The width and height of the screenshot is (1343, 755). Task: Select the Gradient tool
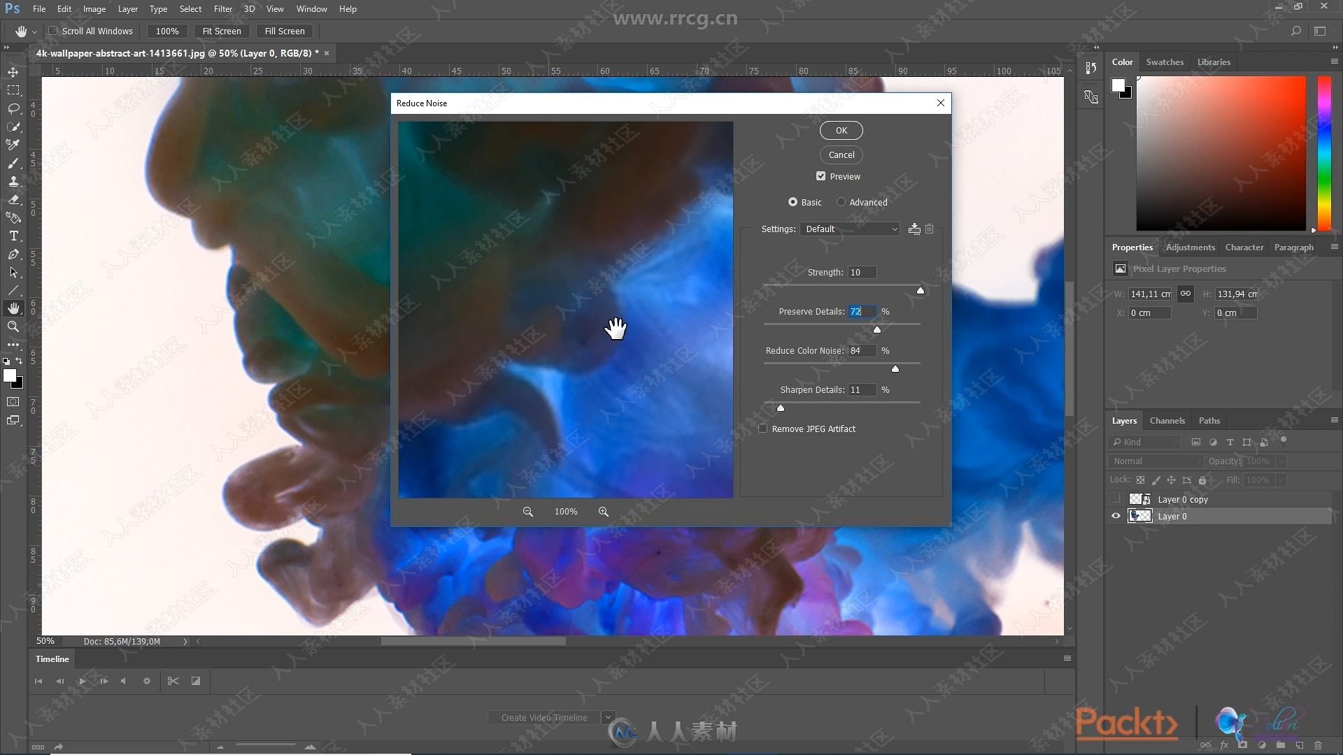click(x=13, y=217)
